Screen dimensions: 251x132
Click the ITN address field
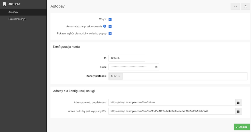(x=172, y=111)
